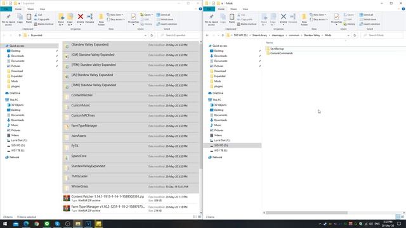Open Microsoft Edge from the taskbar
This screenshot has height=228, width=406.
[26, 224]
